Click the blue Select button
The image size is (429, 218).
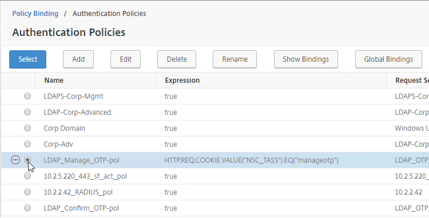27,59
